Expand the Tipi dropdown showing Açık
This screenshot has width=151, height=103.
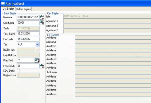pyautogui.click(x=37, y=44)
